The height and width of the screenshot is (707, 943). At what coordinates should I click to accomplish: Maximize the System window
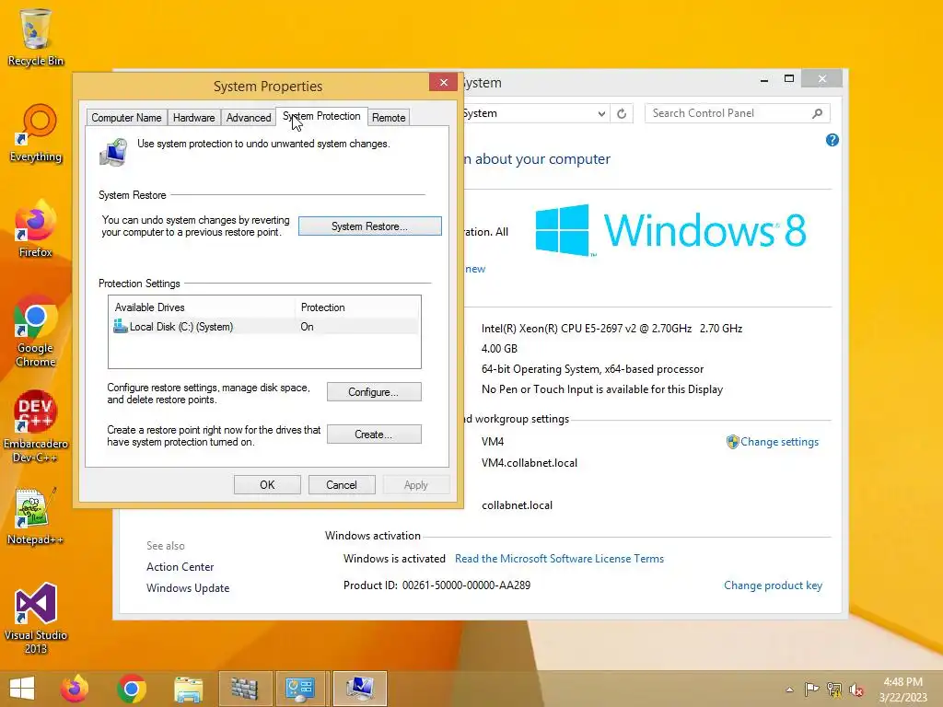(789, 79)
